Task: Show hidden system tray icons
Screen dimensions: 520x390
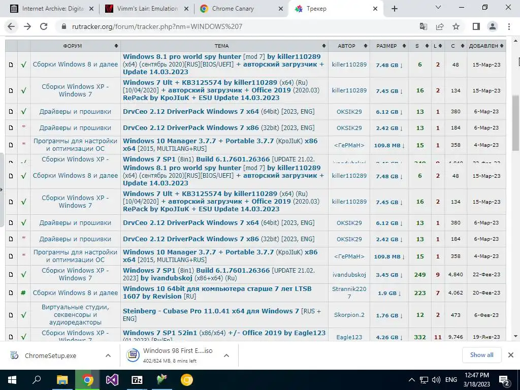Action: 411,380
